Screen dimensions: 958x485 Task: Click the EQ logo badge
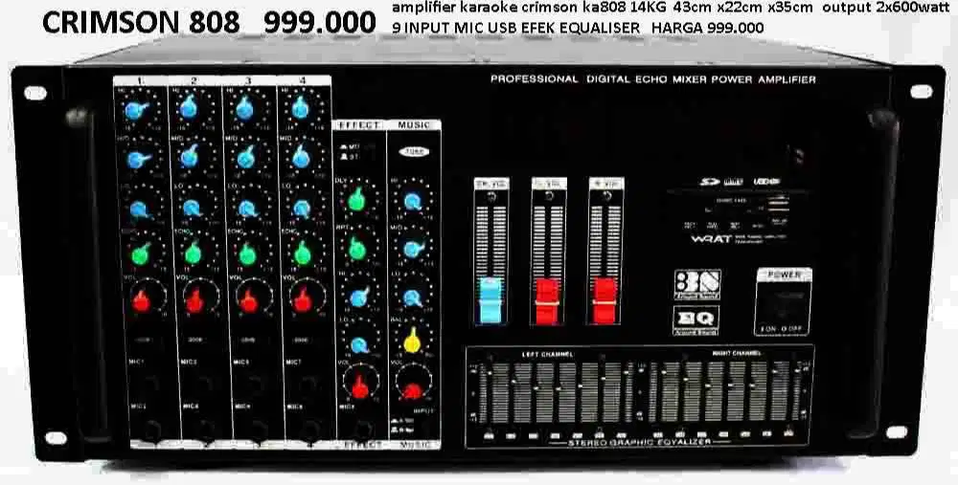point(696,320)
